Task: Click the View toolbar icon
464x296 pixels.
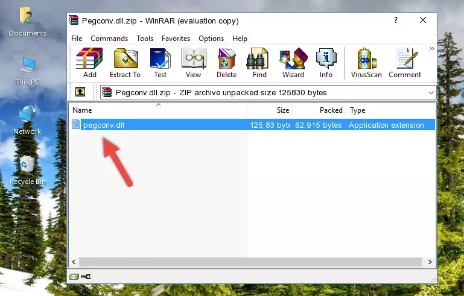Action: pos(194,63)
